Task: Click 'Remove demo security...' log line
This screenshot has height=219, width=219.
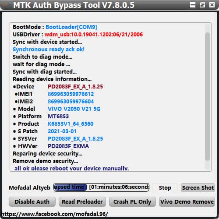Action: (x=46, y=161)
